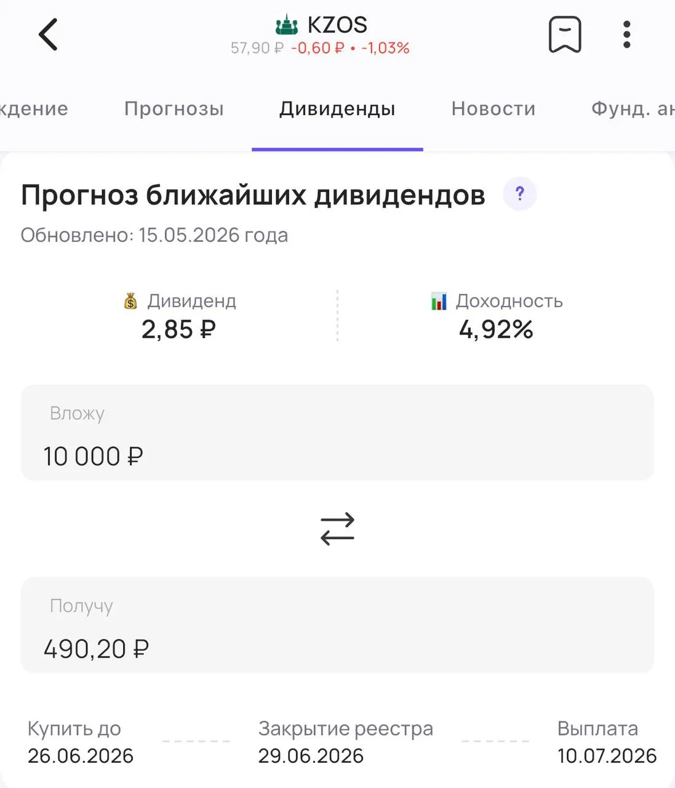Tap the Закрытие реестра date 29.06.2026

coord(311,756)
